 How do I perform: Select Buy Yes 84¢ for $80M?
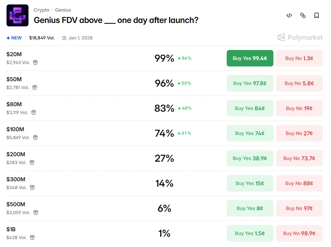pyautogui.click(x=250, y=108)
